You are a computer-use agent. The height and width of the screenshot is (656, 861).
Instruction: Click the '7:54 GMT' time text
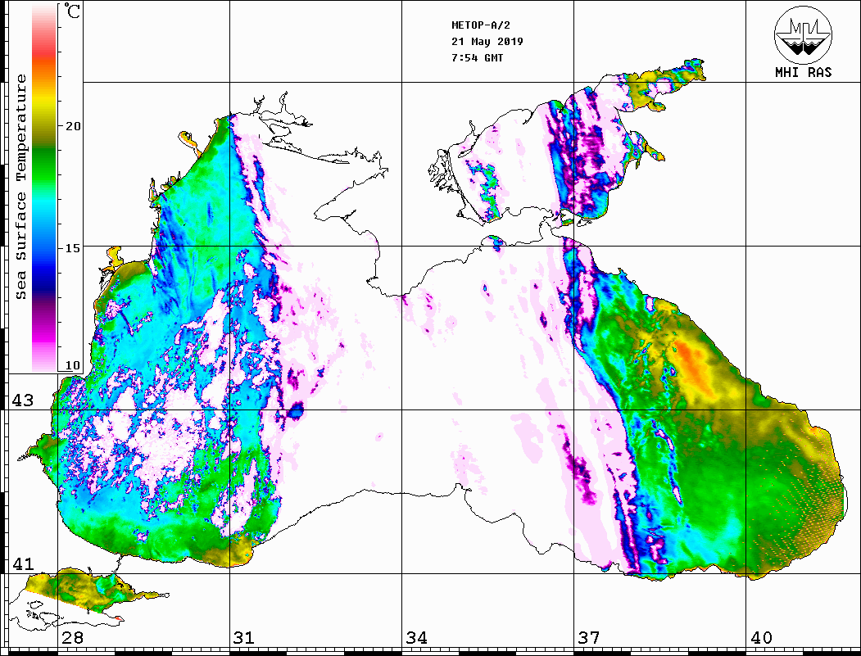point(477,57)
